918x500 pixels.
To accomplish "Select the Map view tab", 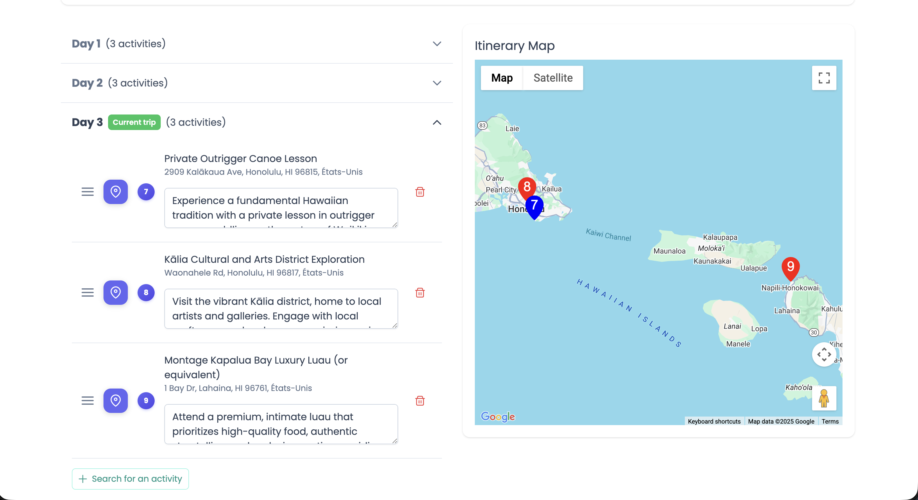I will (x=501, y=78).
